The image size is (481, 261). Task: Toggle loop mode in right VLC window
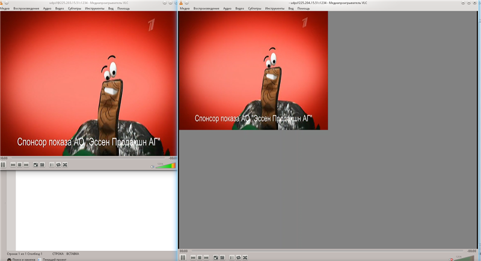point(238,257)
